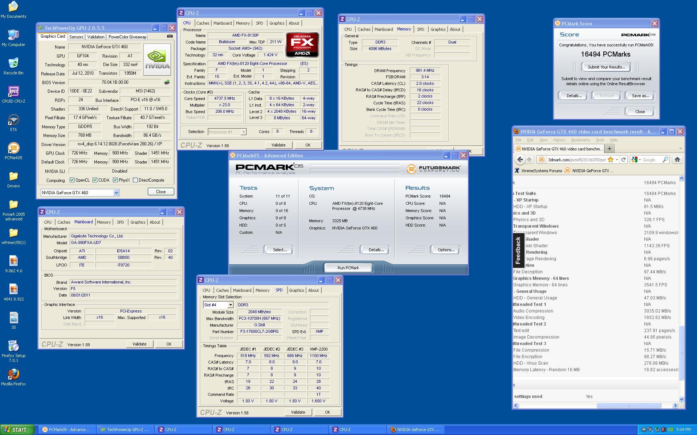
Task: Open the Firefox tab list dropdown
Action: pos(680,148)
